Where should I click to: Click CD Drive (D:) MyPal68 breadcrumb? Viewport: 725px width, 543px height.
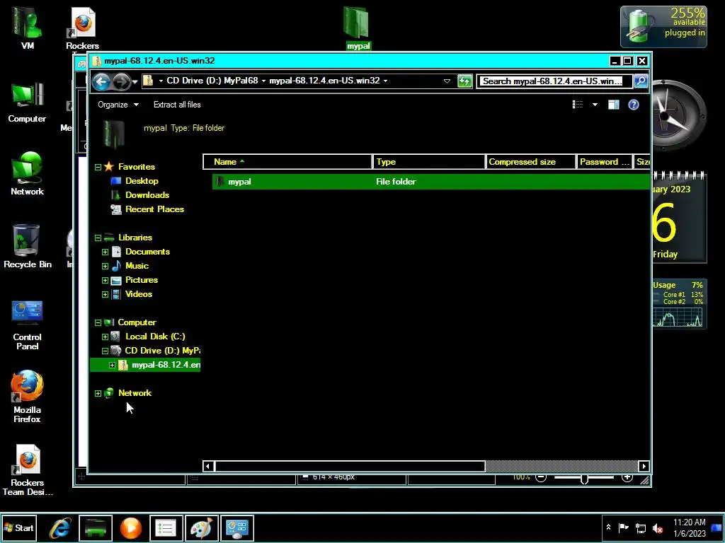click(x=212, y=81)
